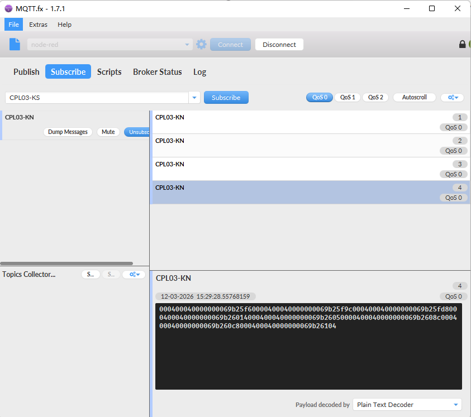This screenshot has height=417, width=471.
Task: Switch to the Broker Status tab
Action: pyautogui.click(x=158, y=72)
